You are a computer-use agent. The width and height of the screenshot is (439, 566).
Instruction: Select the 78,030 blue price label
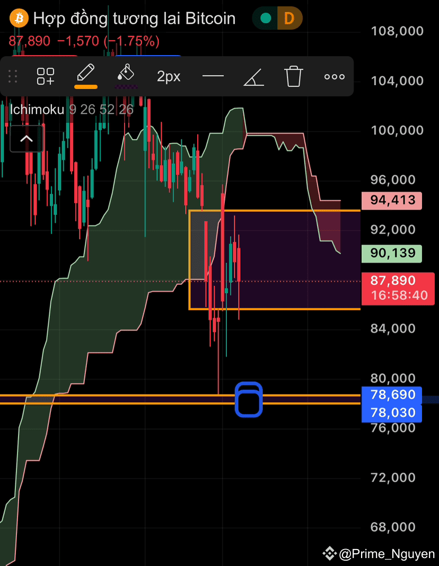click(x=392, y=413)
